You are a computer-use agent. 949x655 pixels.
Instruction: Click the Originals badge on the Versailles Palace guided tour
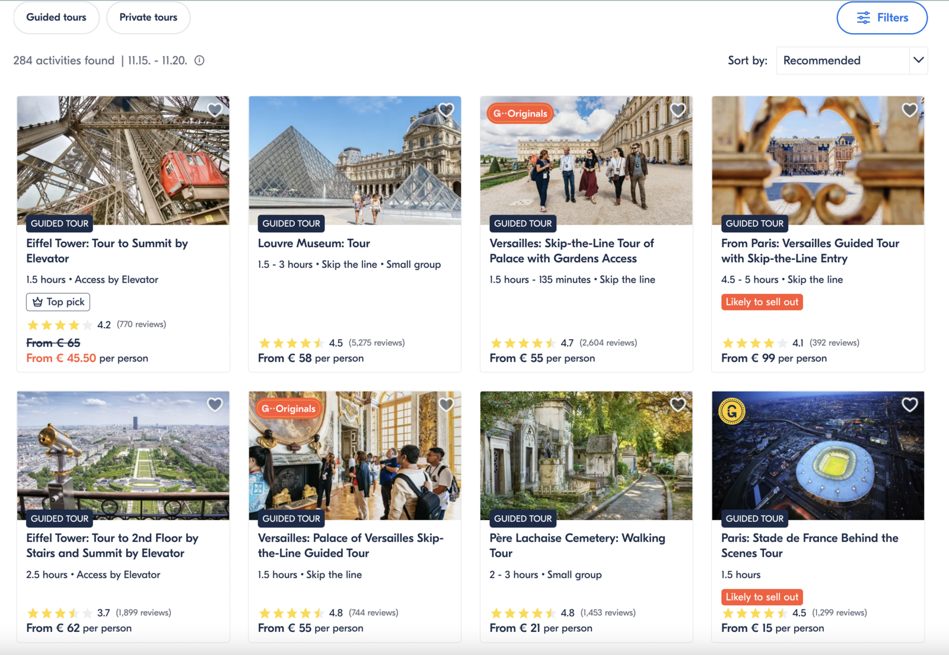point(288,408)
